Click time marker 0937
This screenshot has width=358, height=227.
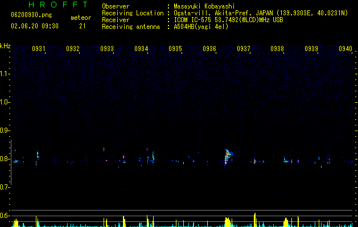tap(244, 49)
